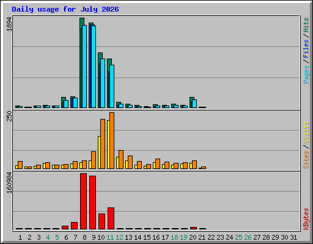Click the day 20 red KBytes bar

193,228
